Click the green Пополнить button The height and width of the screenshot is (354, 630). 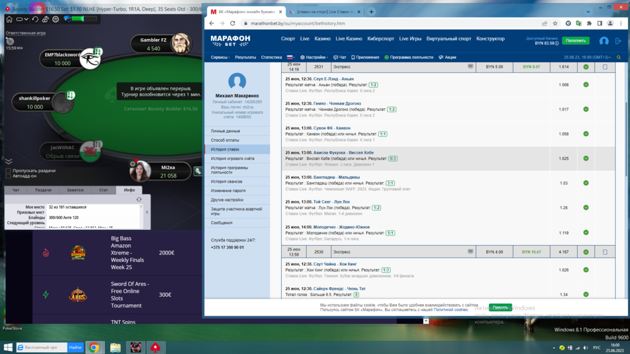point(575,41)
